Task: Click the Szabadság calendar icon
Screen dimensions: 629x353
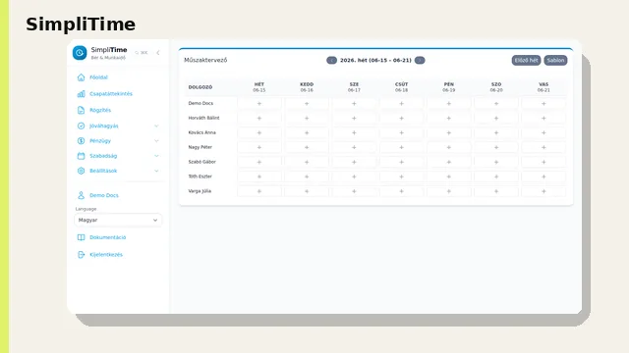Action: click(x=81, y=156)
